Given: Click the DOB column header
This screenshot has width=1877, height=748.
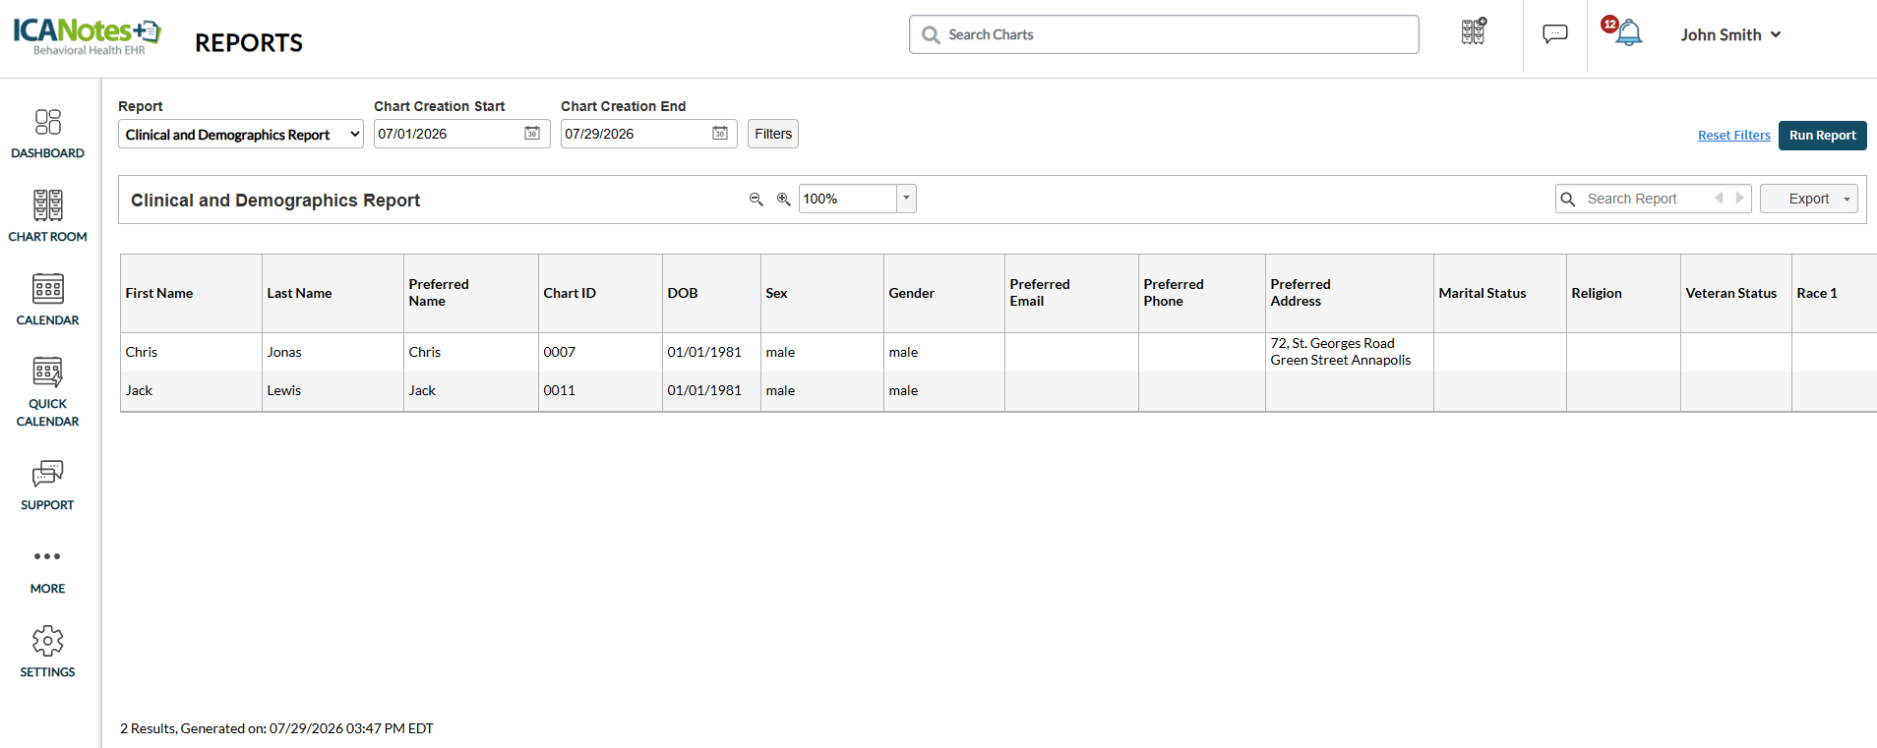Looking at the screenshot, I should (711, 293).
